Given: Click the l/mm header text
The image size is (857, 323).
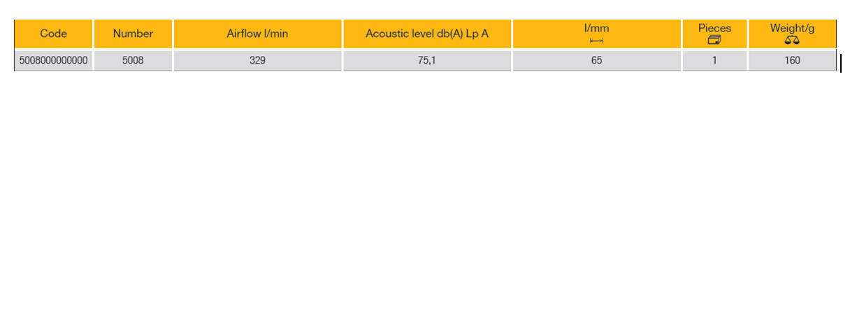Looking at the screenshot, I should click(596, 29).
